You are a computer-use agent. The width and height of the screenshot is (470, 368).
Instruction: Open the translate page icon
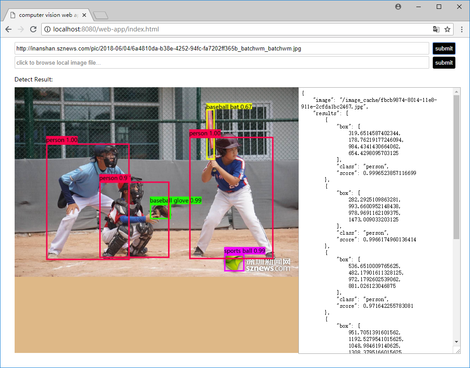coord(436,29)
